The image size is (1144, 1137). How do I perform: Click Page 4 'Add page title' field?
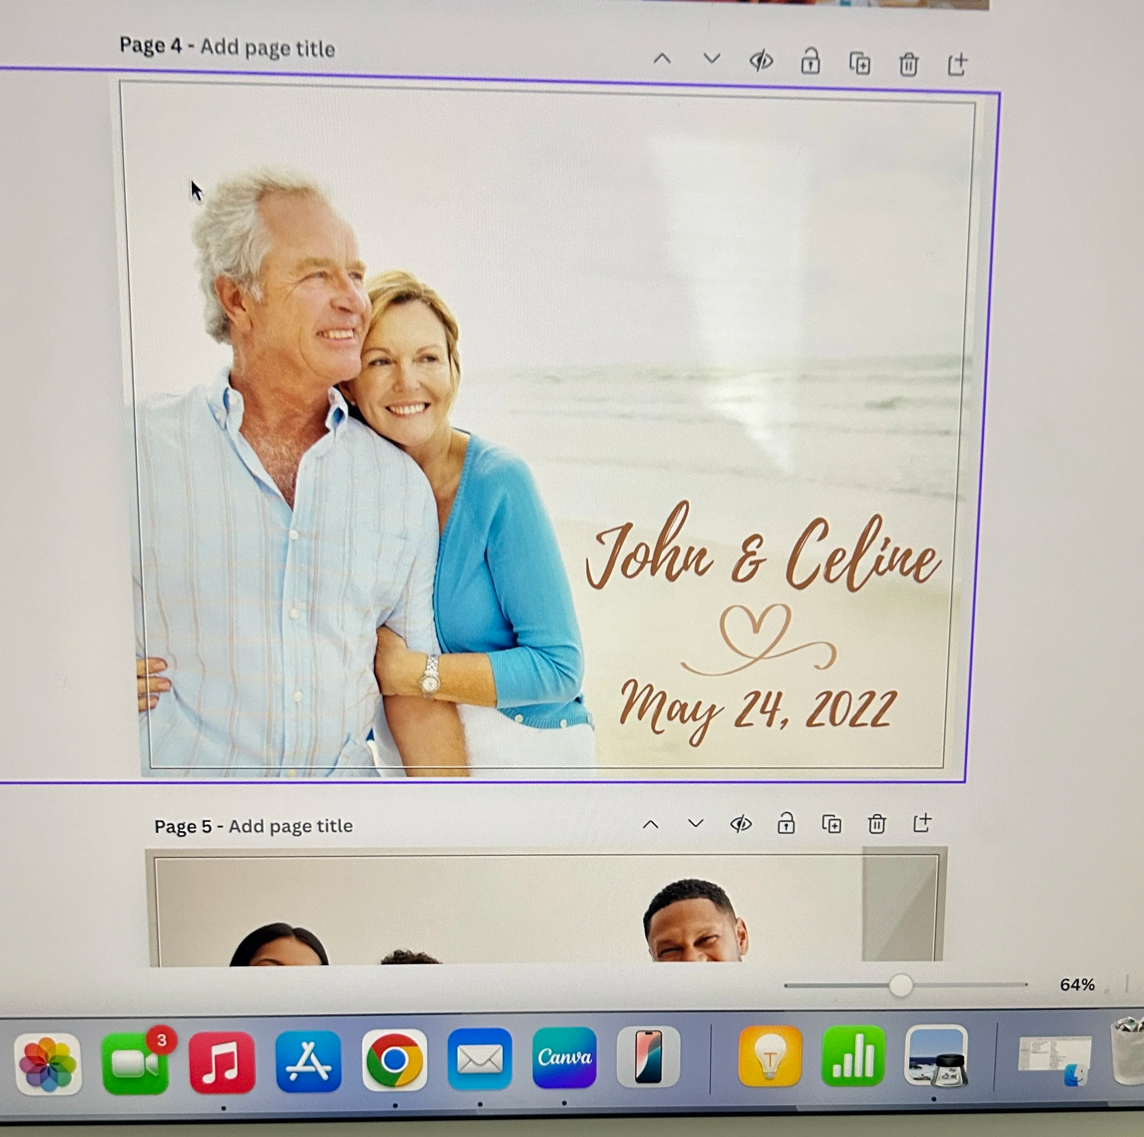tap(267, 48)
